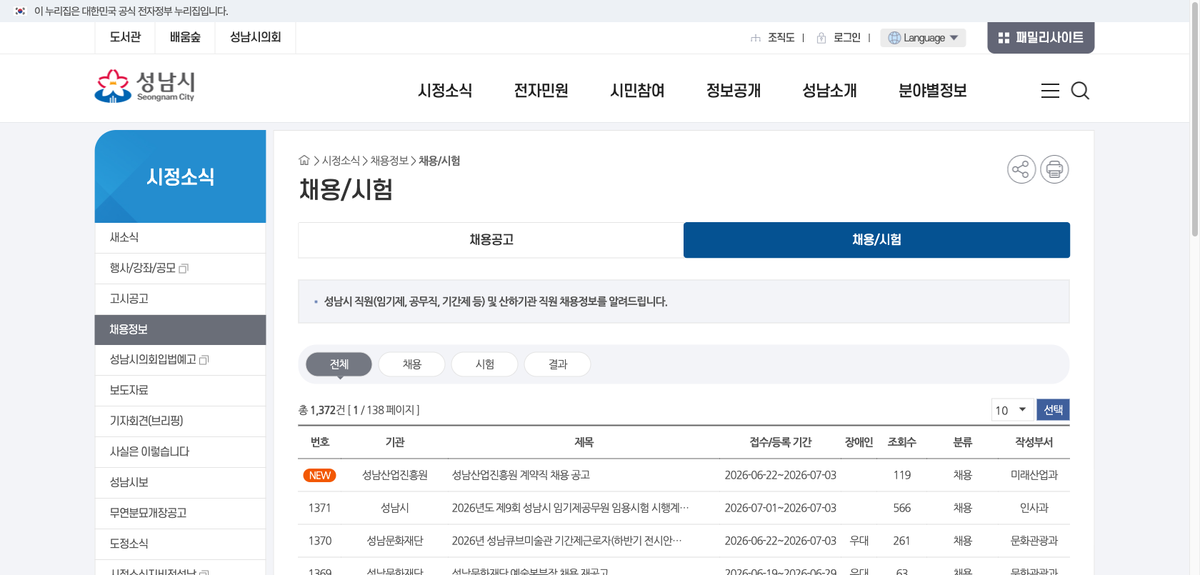The width and height of the screenshot is (1200, 575).
Task: Open 채용정보 in the sidebar
Action: click(180, 330)
